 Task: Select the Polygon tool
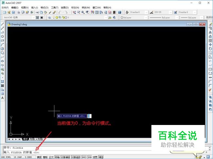[x=2, y=36]
